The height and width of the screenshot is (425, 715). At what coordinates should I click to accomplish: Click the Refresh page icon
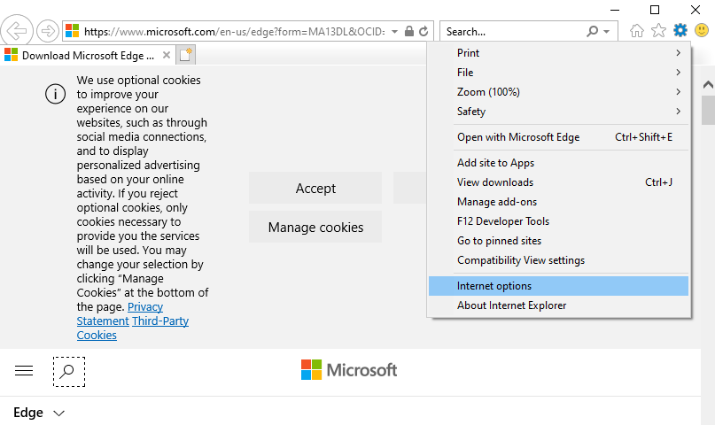424,31
